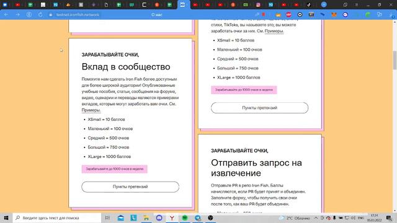The image size is (397, 223).
Task: Click the page vertical scrollbar thumb
Action: tap(395, 60)
